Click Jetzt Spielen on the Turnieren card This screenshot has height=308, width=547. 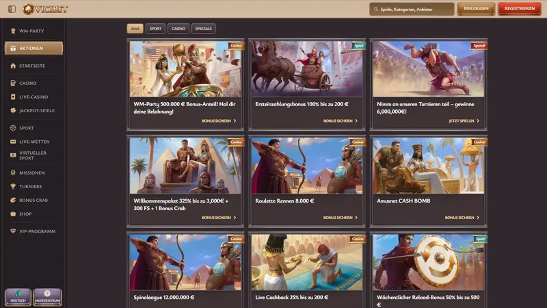tap(464, 121)
